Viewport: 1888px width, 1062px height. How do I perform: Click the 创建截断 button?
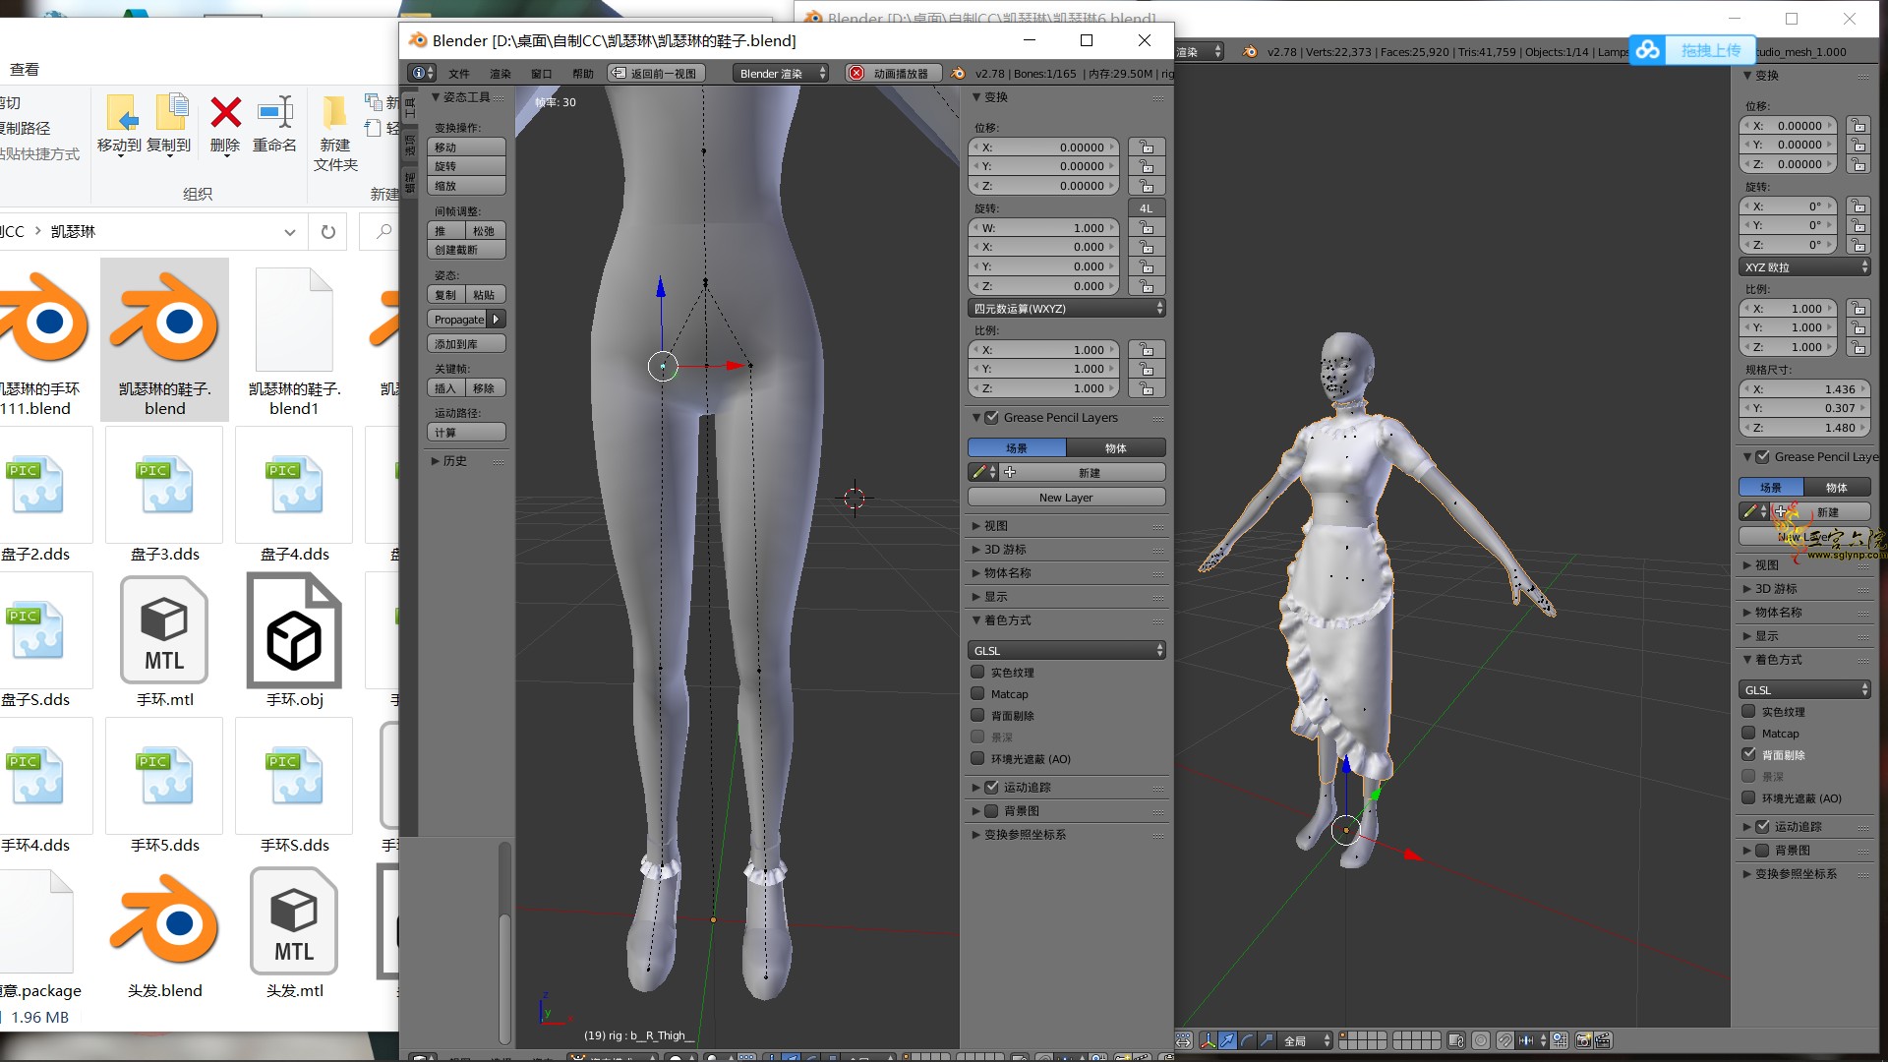click(x=466, y=250)
